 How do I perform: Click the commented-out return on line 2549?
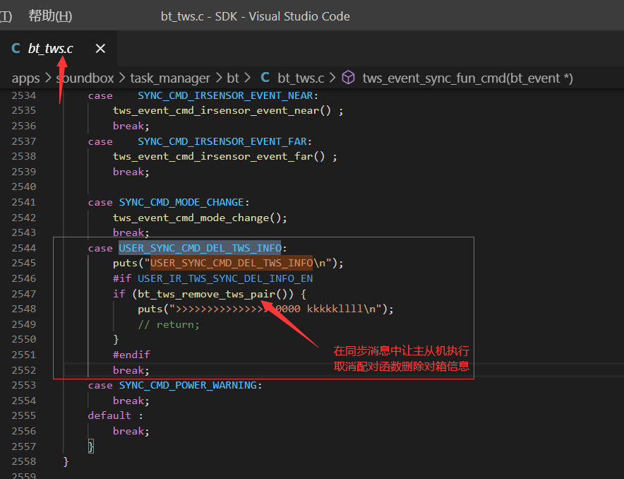(168, 325)
